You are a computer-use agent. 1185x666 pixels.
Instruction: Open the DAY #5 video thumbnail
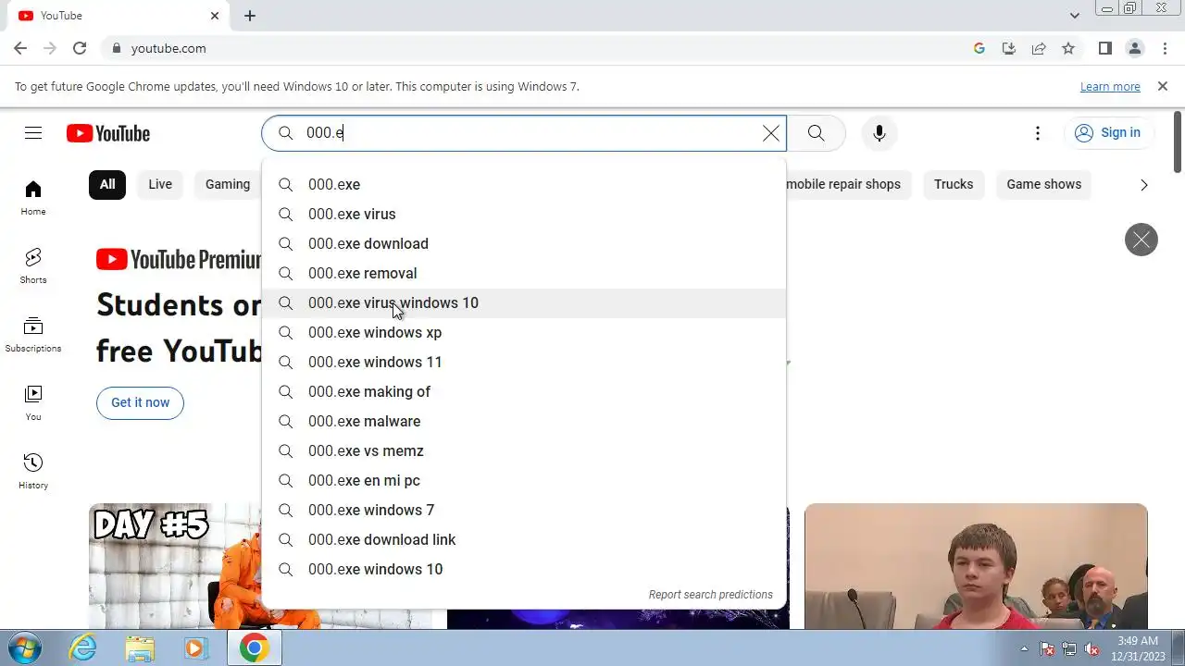[176, 566]
